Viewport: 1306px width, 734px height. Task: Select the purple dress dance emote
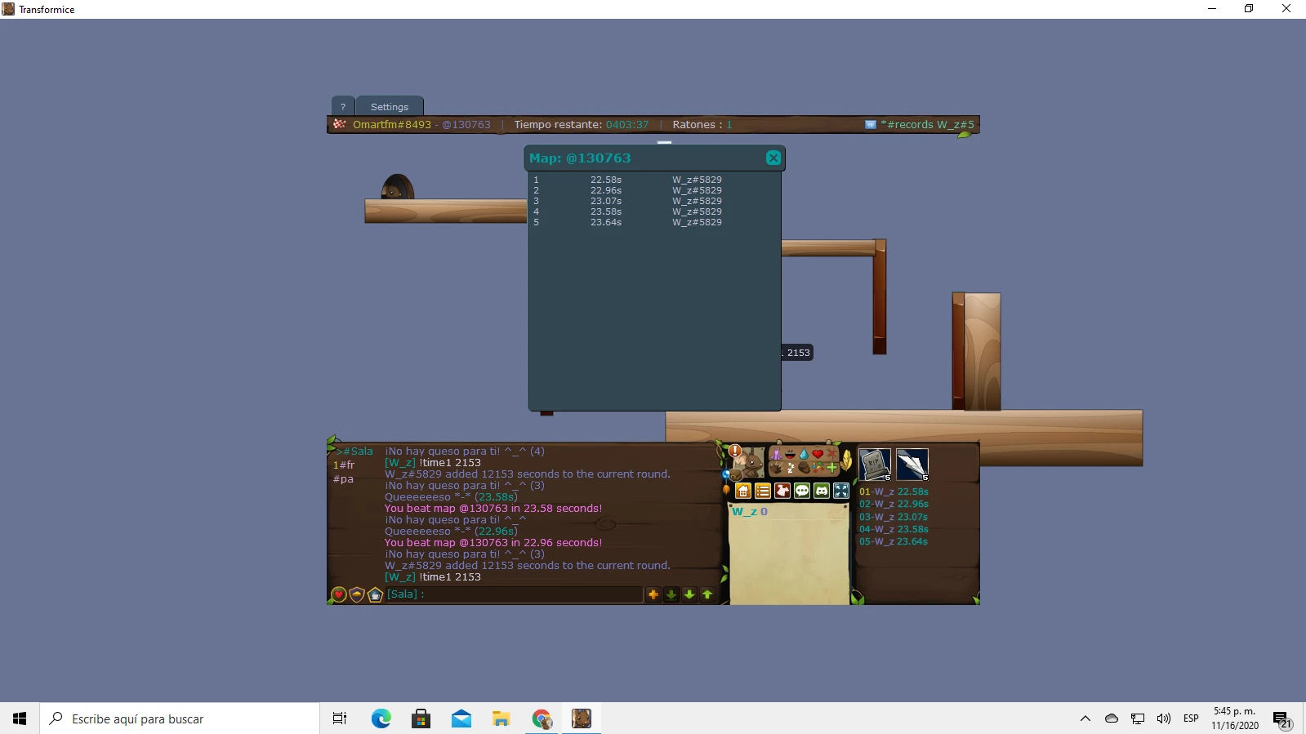(776, 454)
